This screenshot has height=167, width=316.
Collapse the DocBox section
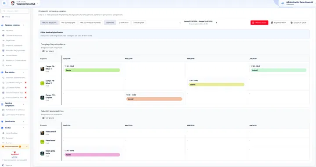click(23, 128)
